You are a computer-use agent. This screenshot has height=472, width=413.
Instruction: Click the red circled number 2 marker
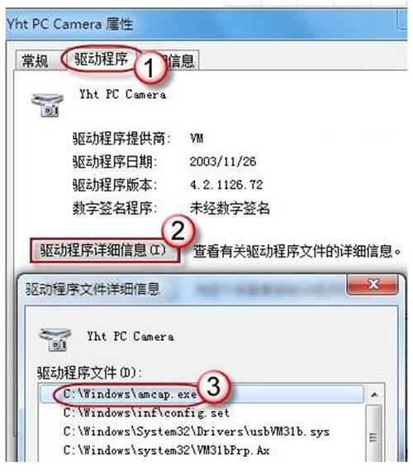click(178, 231)
